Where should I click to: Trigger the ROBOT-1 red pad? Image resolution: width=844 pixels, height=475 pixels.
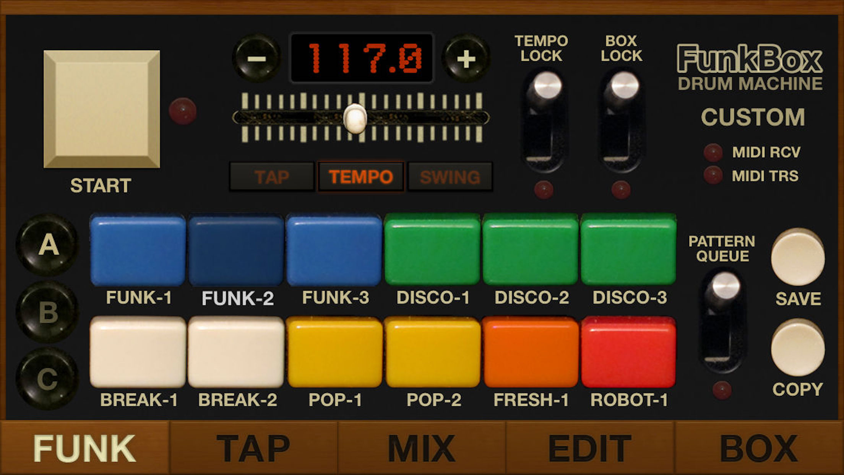(628, 352)
